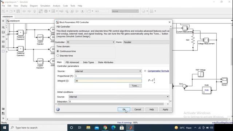
Task: Navigate Forward using the toolbar arrow
Action: point(29,11)
